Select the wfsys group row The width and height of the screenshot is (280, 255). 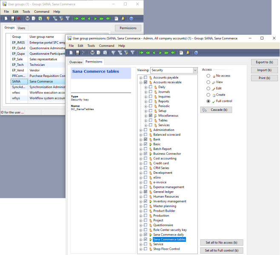tap(38, 98)
